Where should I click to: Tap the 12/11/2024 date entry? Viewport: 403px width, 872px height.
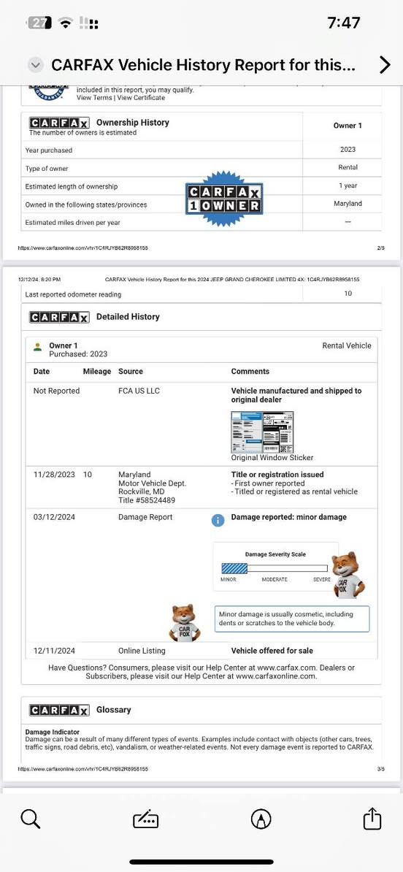pos(54,651)
